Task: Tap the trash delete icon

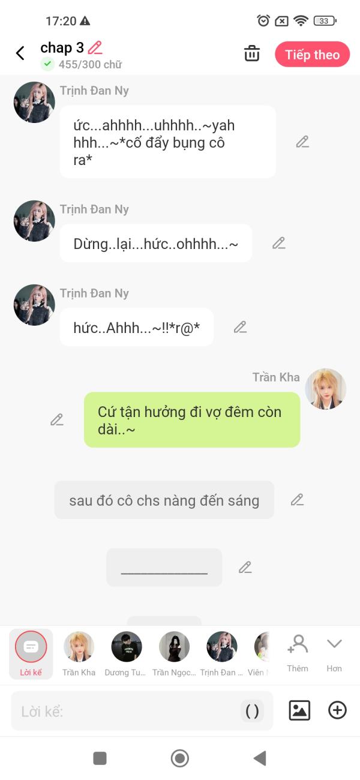Action: [x=252, y=54]
